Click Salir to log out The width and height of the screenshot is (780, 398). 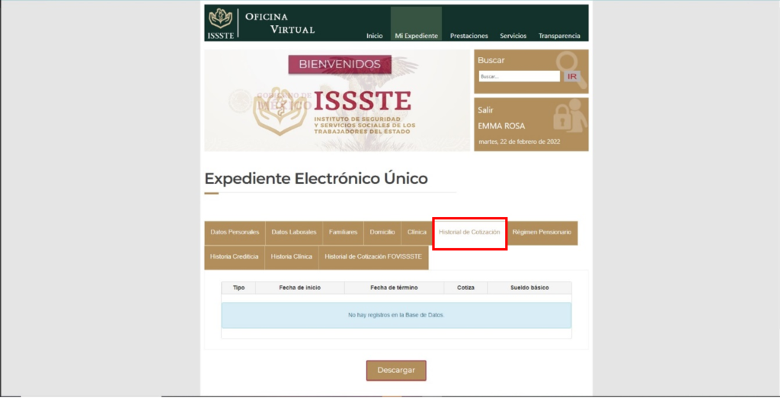coord(486,110)
